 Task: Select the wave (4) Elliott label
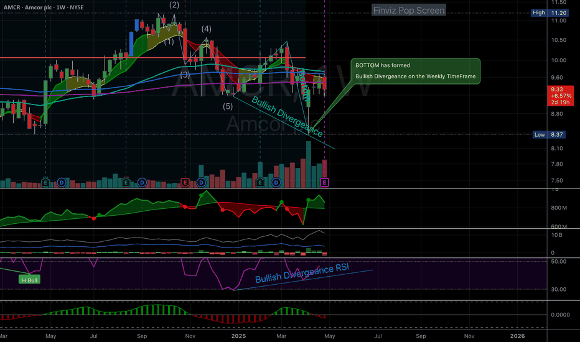207,29
